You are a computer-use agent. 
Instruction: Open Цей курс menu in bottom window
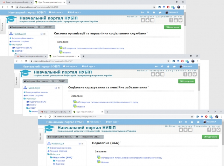click(112, 122)
